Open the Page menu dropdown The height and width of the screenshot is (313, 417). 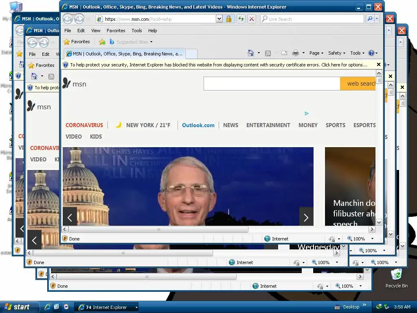click(316, 53)
